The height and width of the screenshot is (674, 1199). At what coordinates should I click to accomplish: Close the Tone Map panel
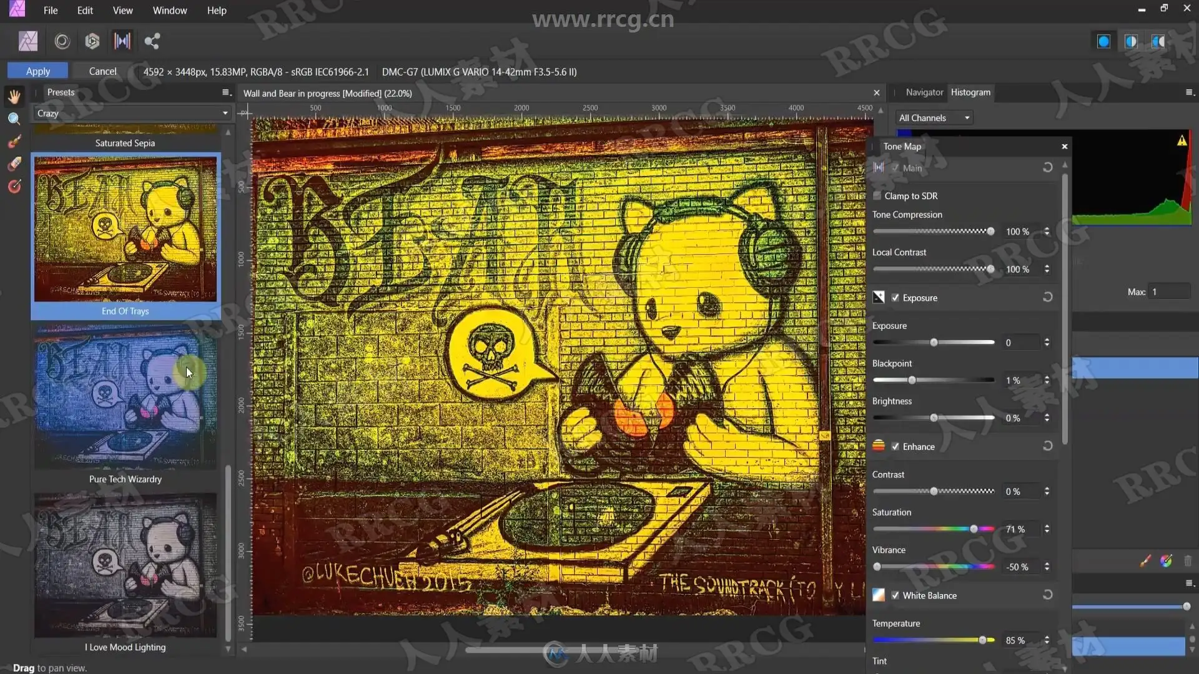coord(1065,147)
